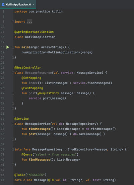
Task: Click the fold end marker on line 36
Action: click(x=13, y=139)
